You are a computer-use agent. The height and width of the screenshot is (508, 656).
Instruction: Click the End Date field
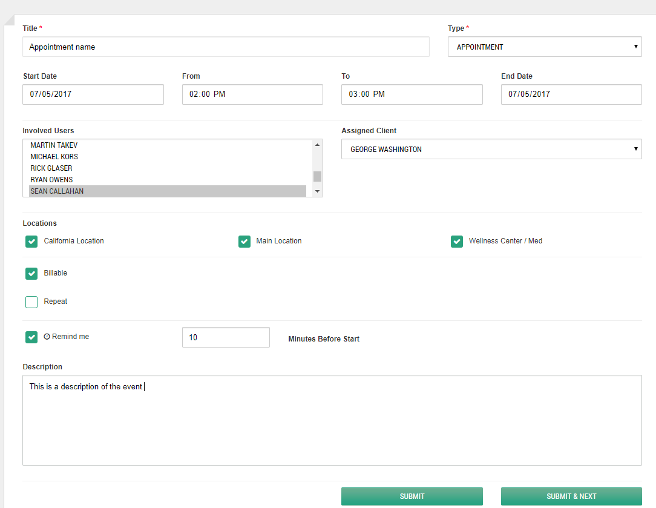point(571,94)
